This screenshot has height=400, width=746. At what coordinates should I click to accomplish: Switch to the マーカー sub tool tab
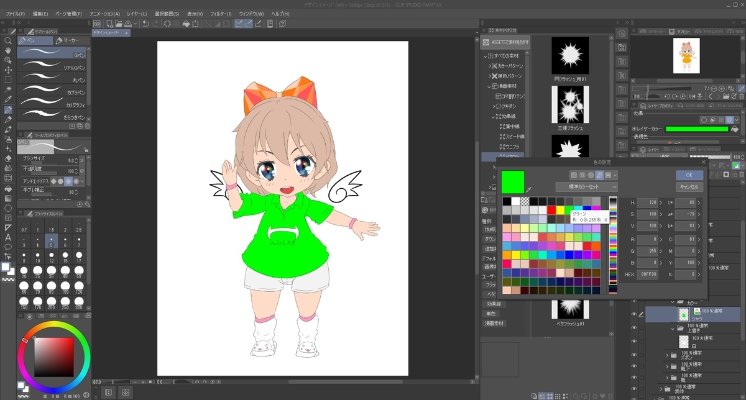click(71, 40)
